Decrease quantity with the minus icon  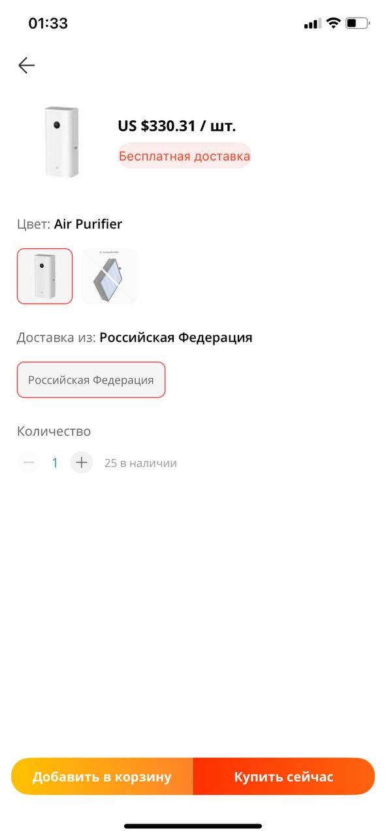(29, 462)
